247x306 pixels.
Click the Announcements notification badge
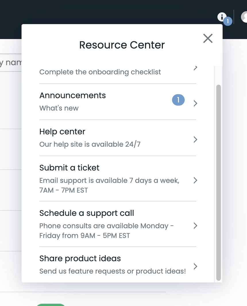point(178,100)
